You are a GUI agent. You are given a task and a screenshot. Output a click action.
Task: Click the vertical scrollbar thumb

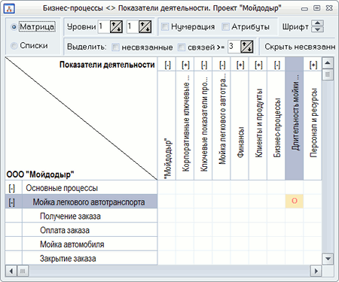(328, 74)
